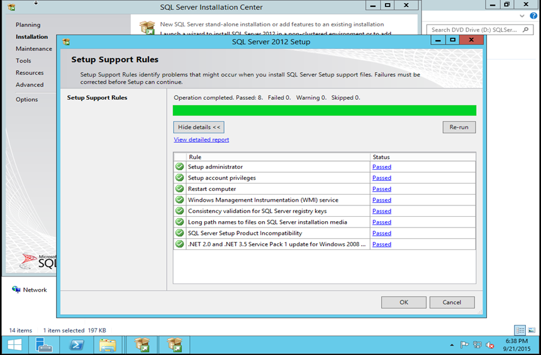Open the View detailed report link

201,139
